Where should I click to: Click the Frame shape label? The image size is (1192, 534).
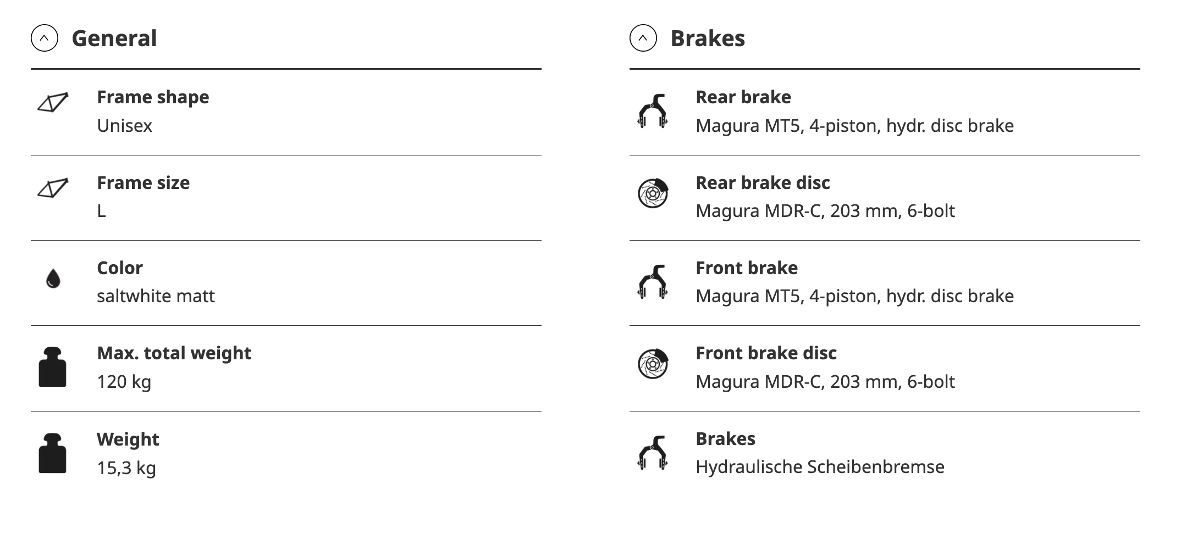pos(153,97)
